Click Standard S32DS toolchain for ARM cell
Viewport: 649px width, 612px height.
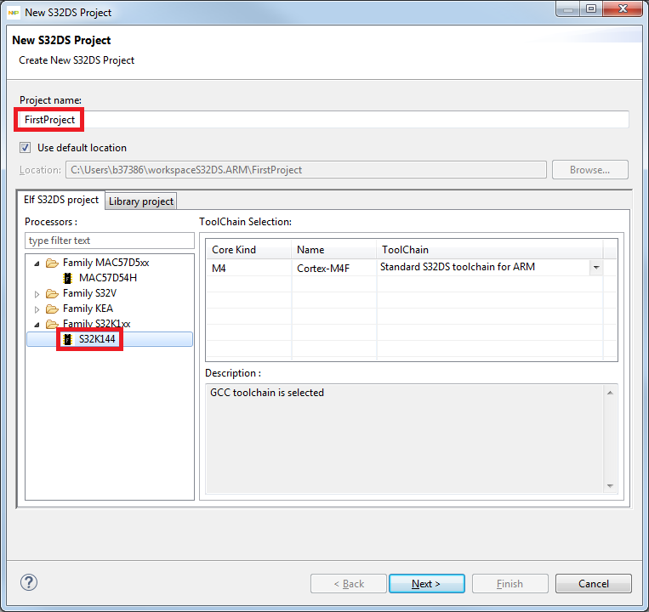(x=483, y=267)
